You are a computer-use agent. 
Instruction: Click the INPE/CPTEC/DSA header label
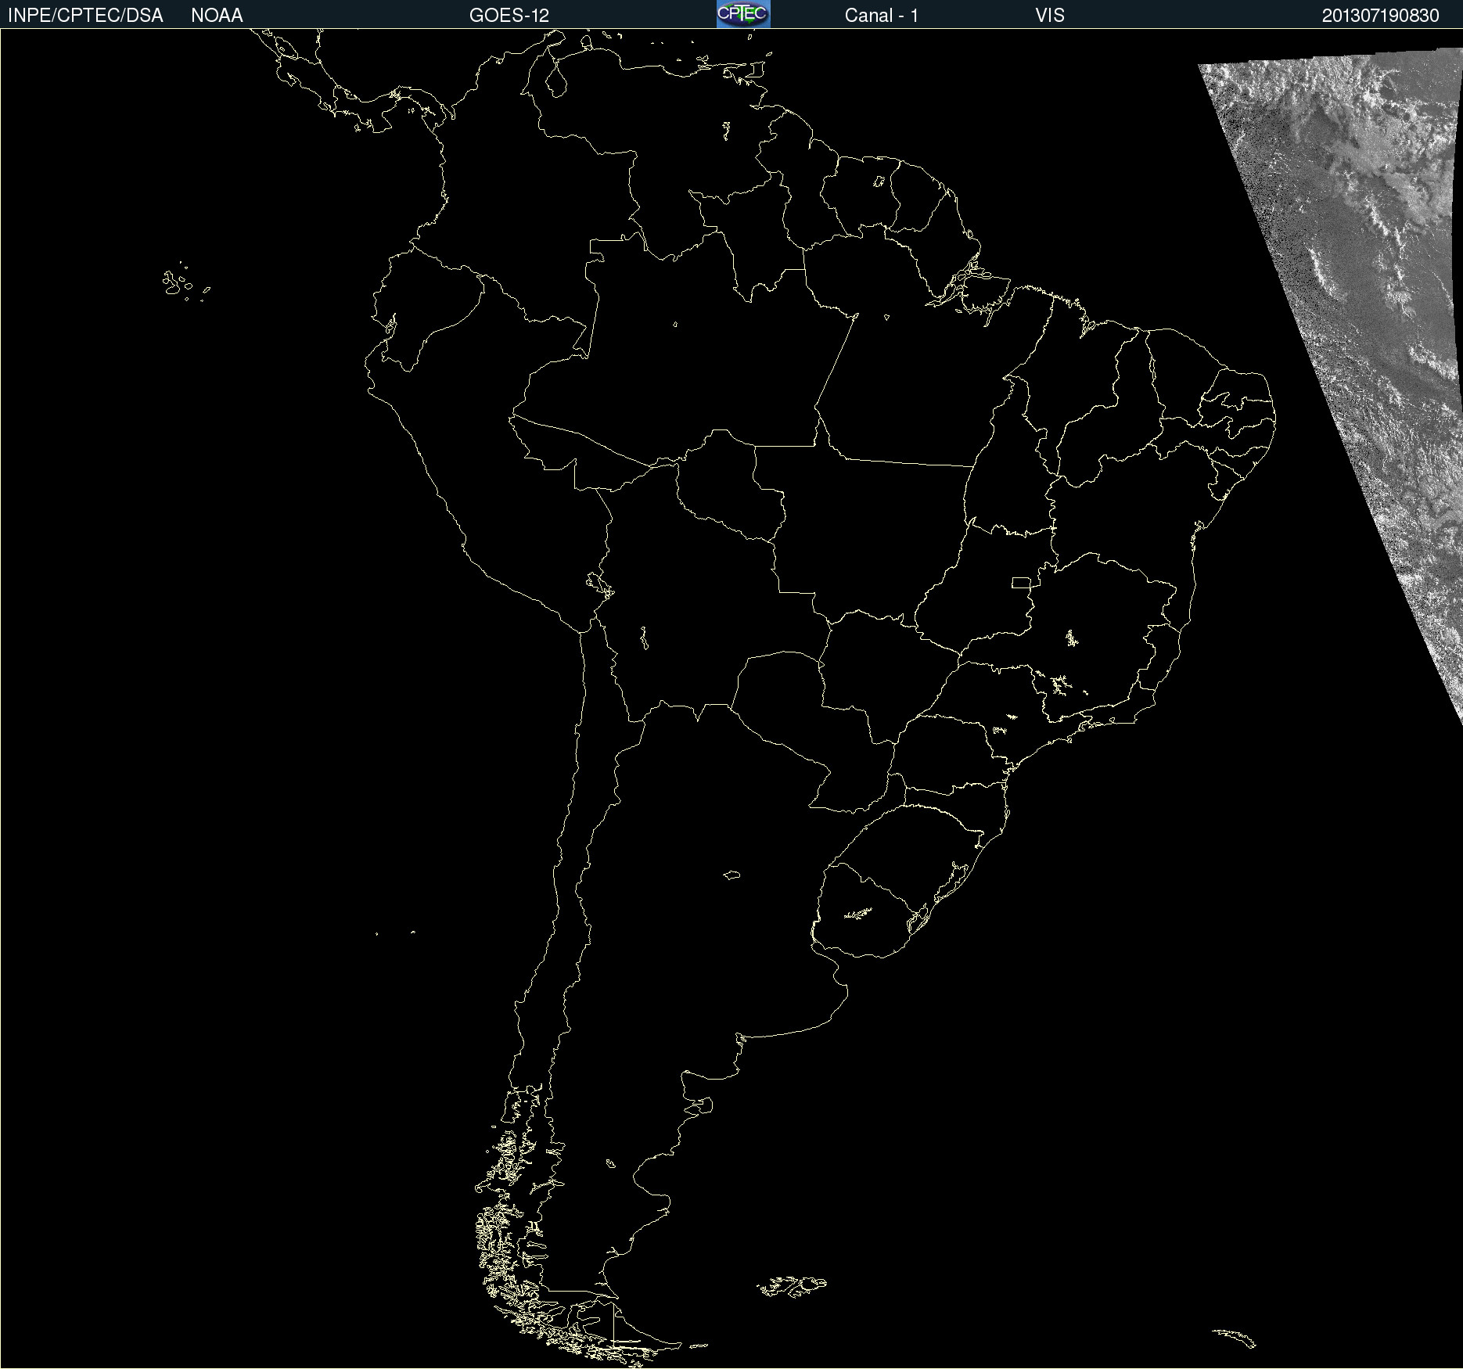click(x=85, y=16)
